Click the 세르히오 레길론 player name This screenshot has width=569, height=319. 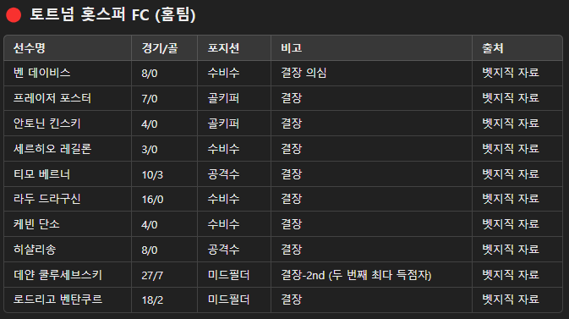click(52, 149)
